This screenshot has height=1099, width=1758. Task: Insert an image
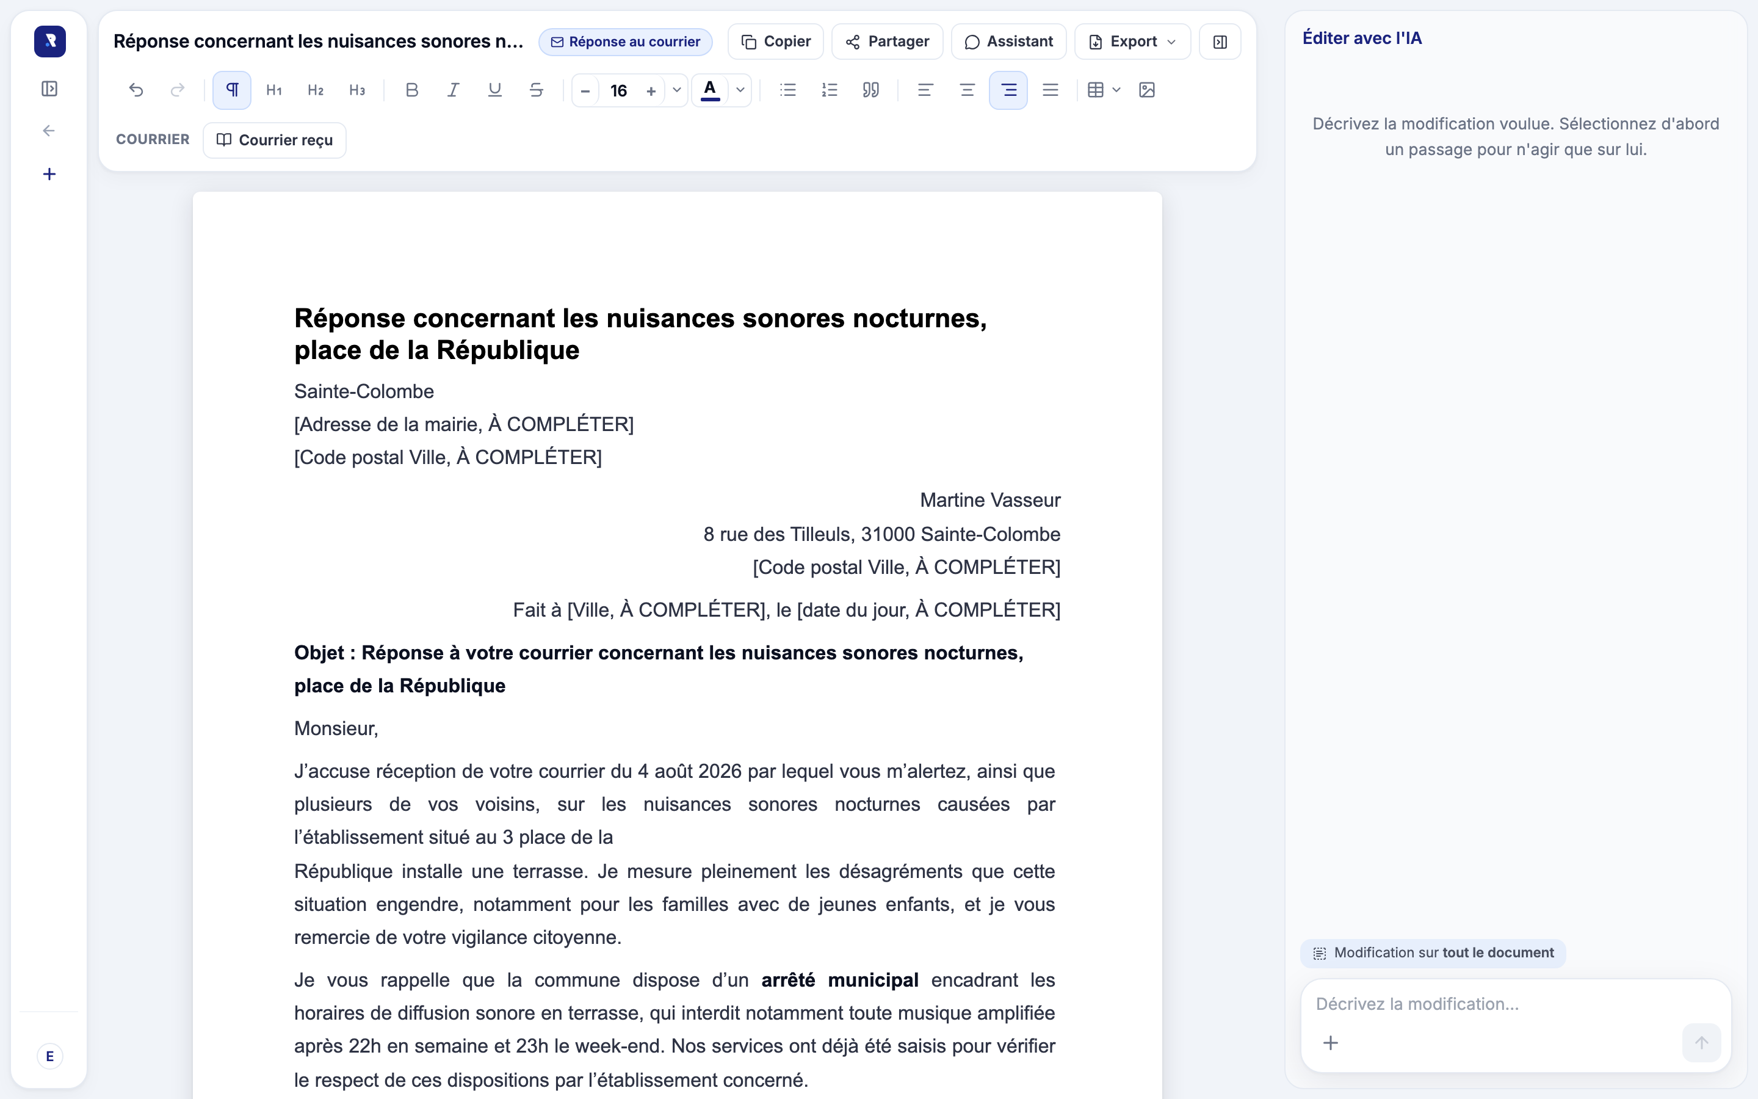(1147, 90)
